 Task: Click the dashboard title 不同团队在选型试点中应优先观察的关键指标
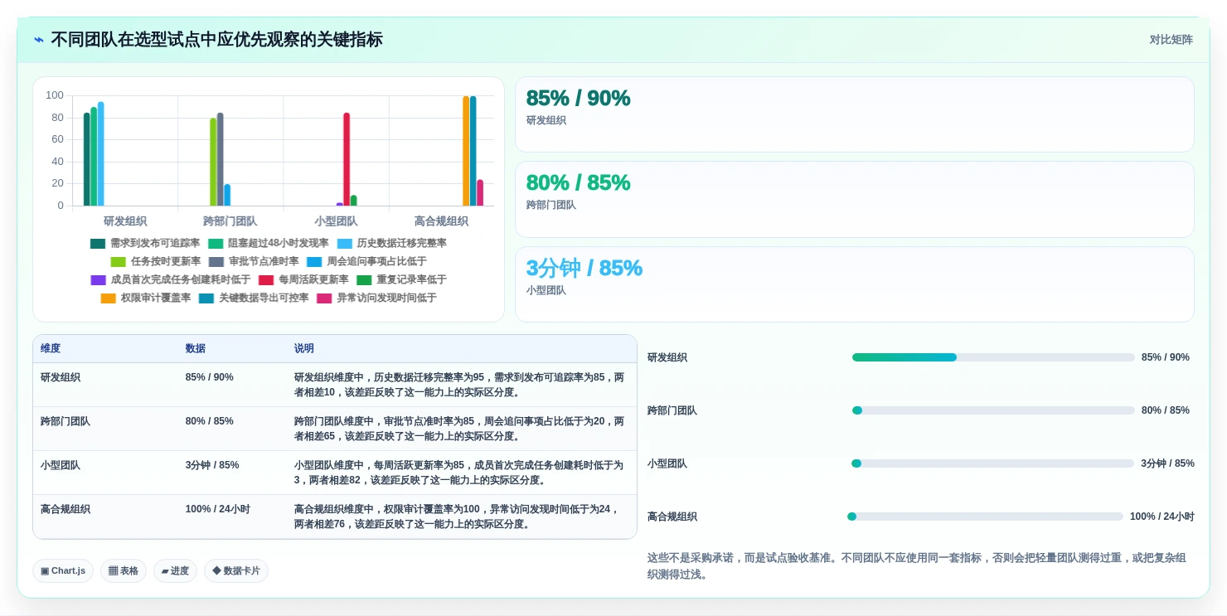(x=216, y=40)
